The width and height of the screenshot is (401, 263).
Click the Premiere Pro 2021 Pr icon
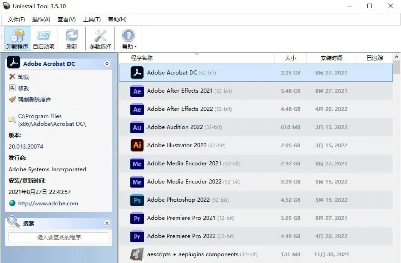tap(137, 218)
